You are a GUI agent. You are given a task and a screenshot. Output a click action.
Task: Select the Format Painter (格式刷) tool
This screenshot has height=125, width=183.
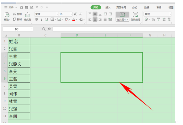27,17
